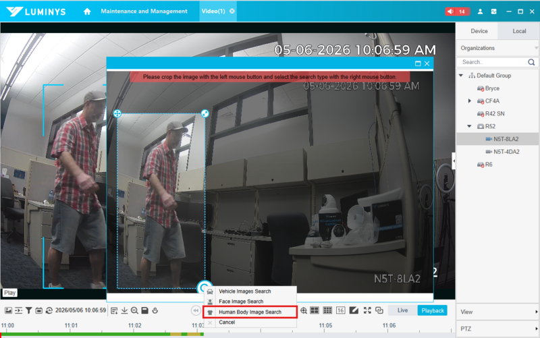Image resolution: width=540 pixels, height=338 pixels.
Task: Click the green recording bar on timeline
Action: pos(86,334)
